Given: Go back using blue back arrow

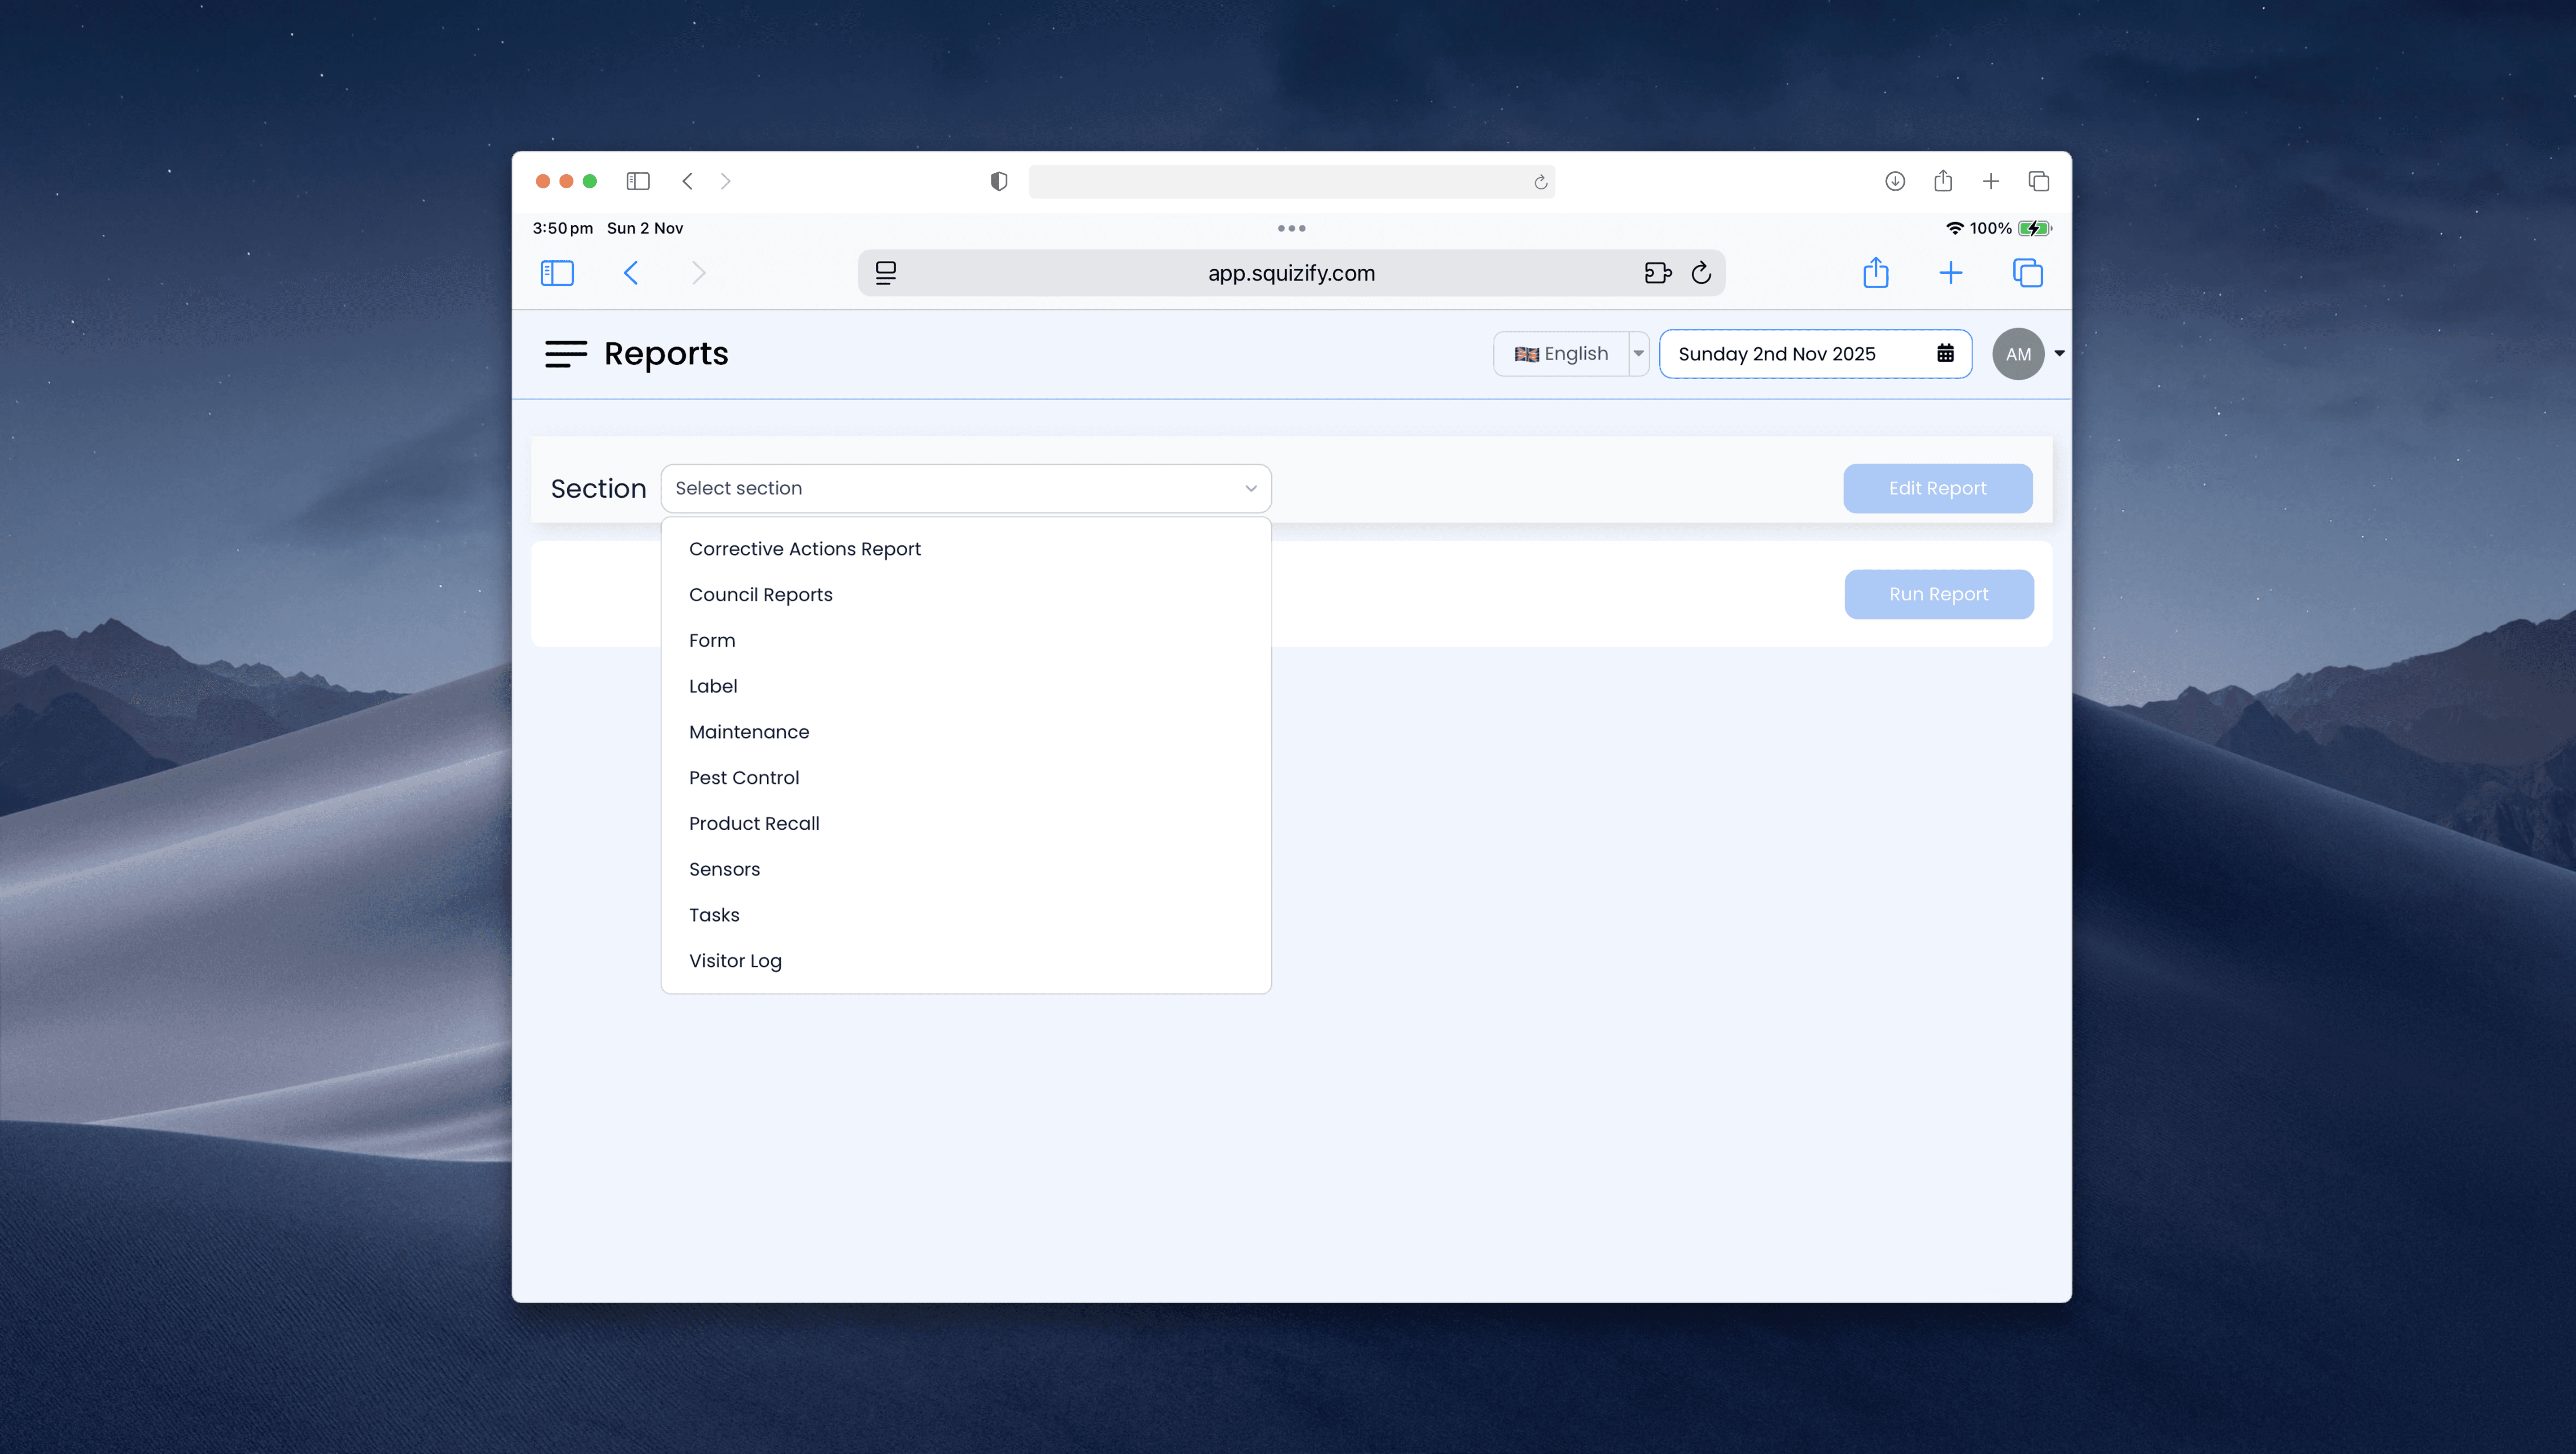Looking at the screenshot, I should pos(631,273).
